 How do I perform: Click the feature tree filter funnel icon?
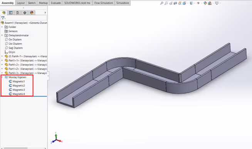(3, 18)
